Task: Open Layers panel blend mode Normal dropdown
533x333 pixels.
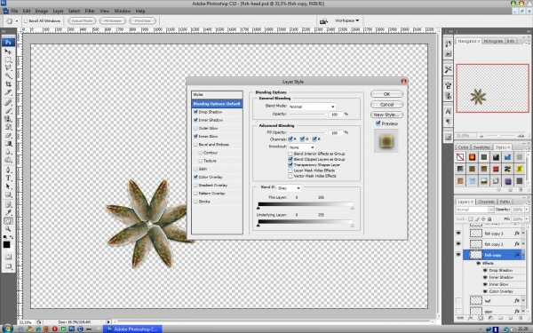Action: pos(474,210)
